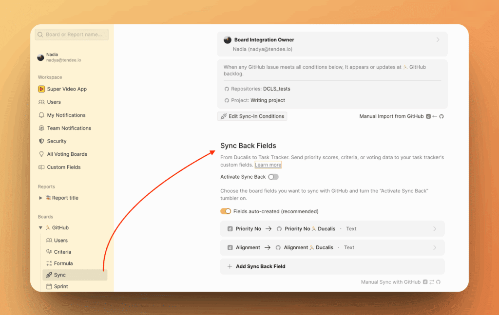Expand the Priority No sync field row
This screenshot has width=499, height=315.
[x=435, y=229]
